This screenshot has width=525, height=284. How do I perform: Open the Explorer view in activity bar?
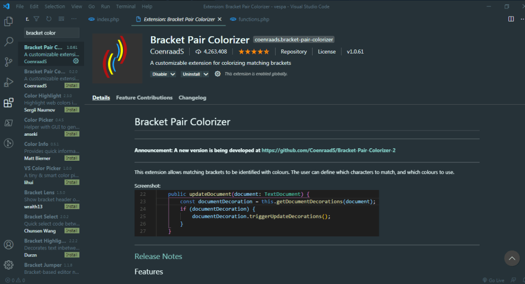click(x=8, y=21)
